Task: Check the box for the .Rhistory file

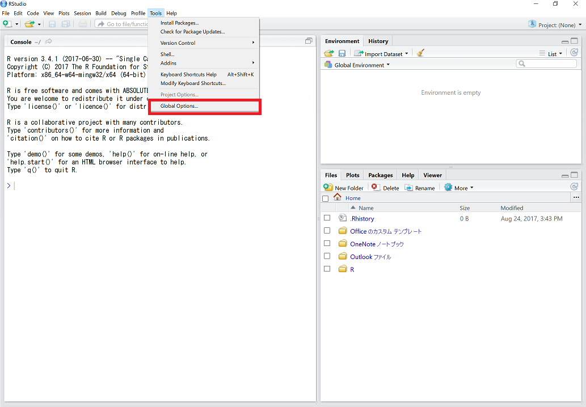Action: click(327, 218)
